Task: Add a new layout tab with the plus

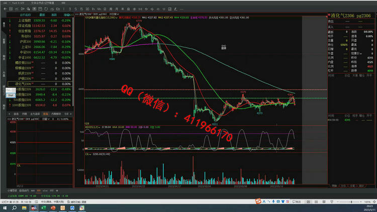Action: click(x=57, y=190)
